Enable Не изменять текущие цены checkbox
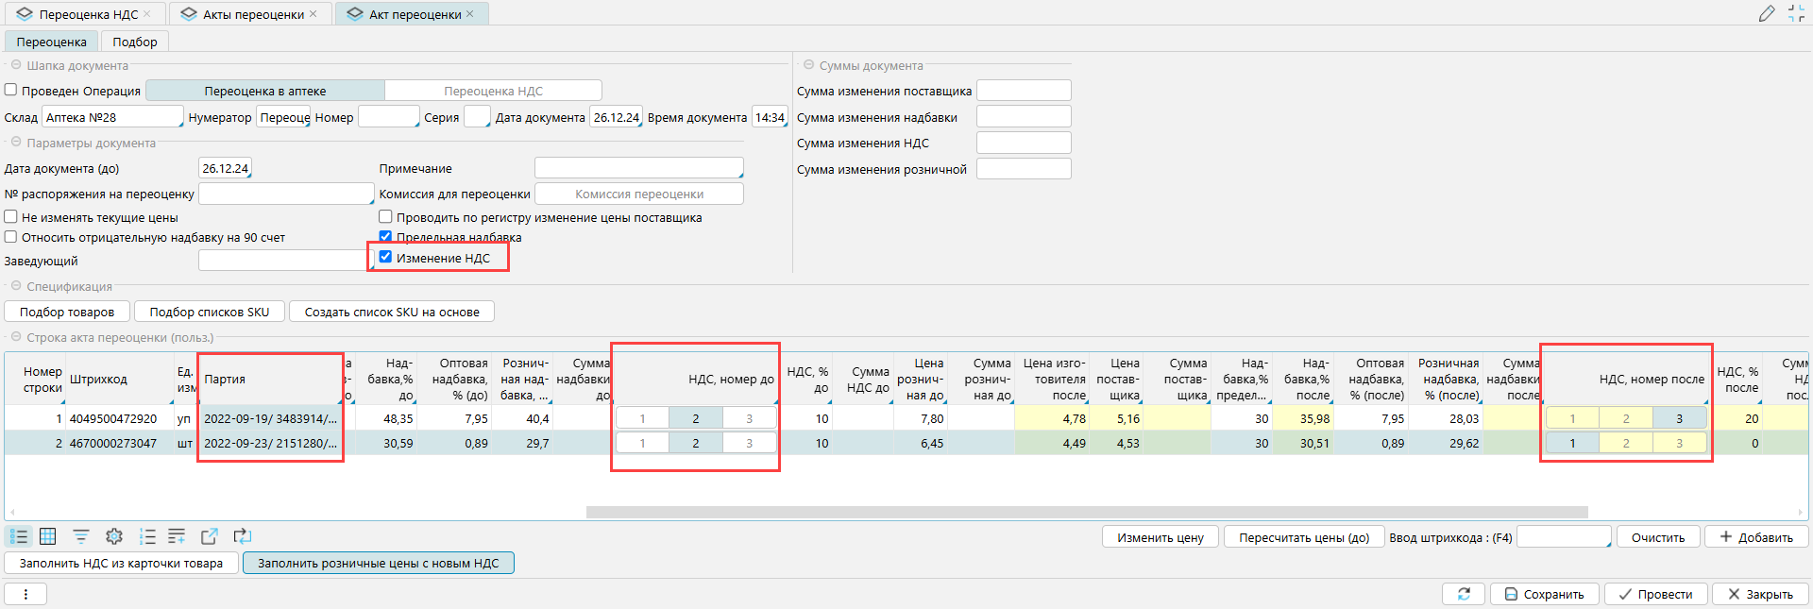Screen dimensions: 1813x609 point(11,217)
